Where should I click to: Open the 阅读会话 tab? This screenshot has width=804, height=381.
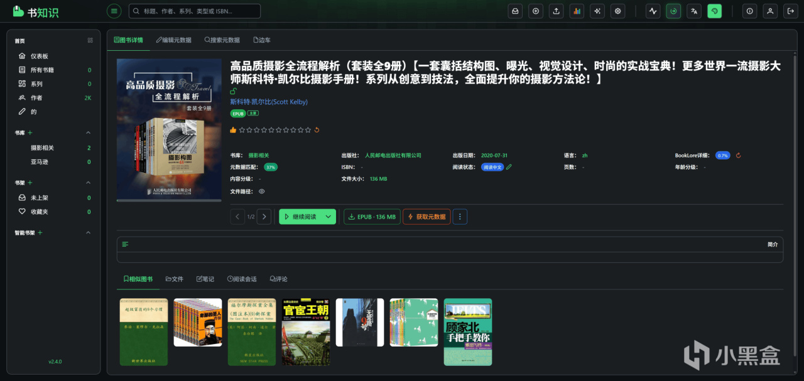coord(242,279)
